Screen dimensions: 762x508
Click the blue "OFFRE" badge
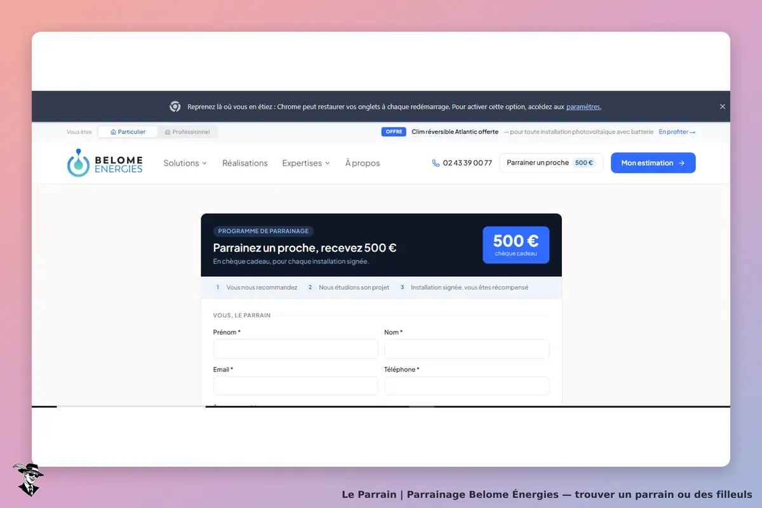pos(394,132)
